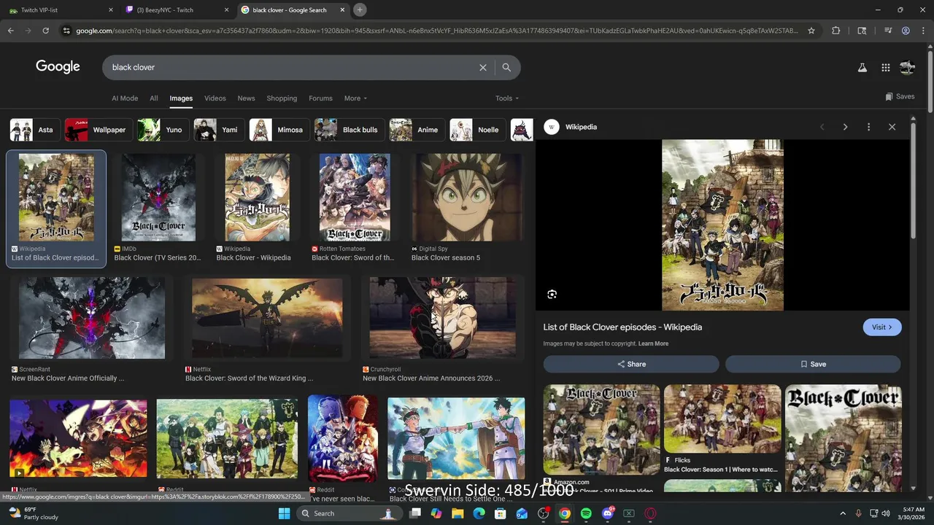Select the Yami filter chip
The height and width of the screenshot is (525, 934).
click(219, 130)
